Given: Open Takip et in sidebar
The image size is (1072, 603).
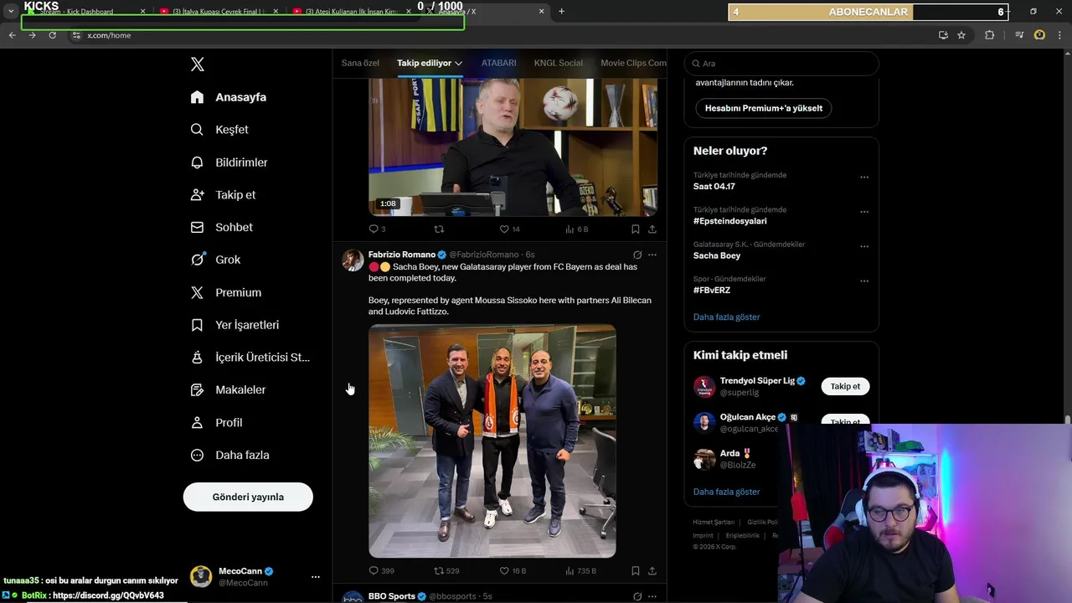Looking at the screenshot, I should click(x=224, y=194).
